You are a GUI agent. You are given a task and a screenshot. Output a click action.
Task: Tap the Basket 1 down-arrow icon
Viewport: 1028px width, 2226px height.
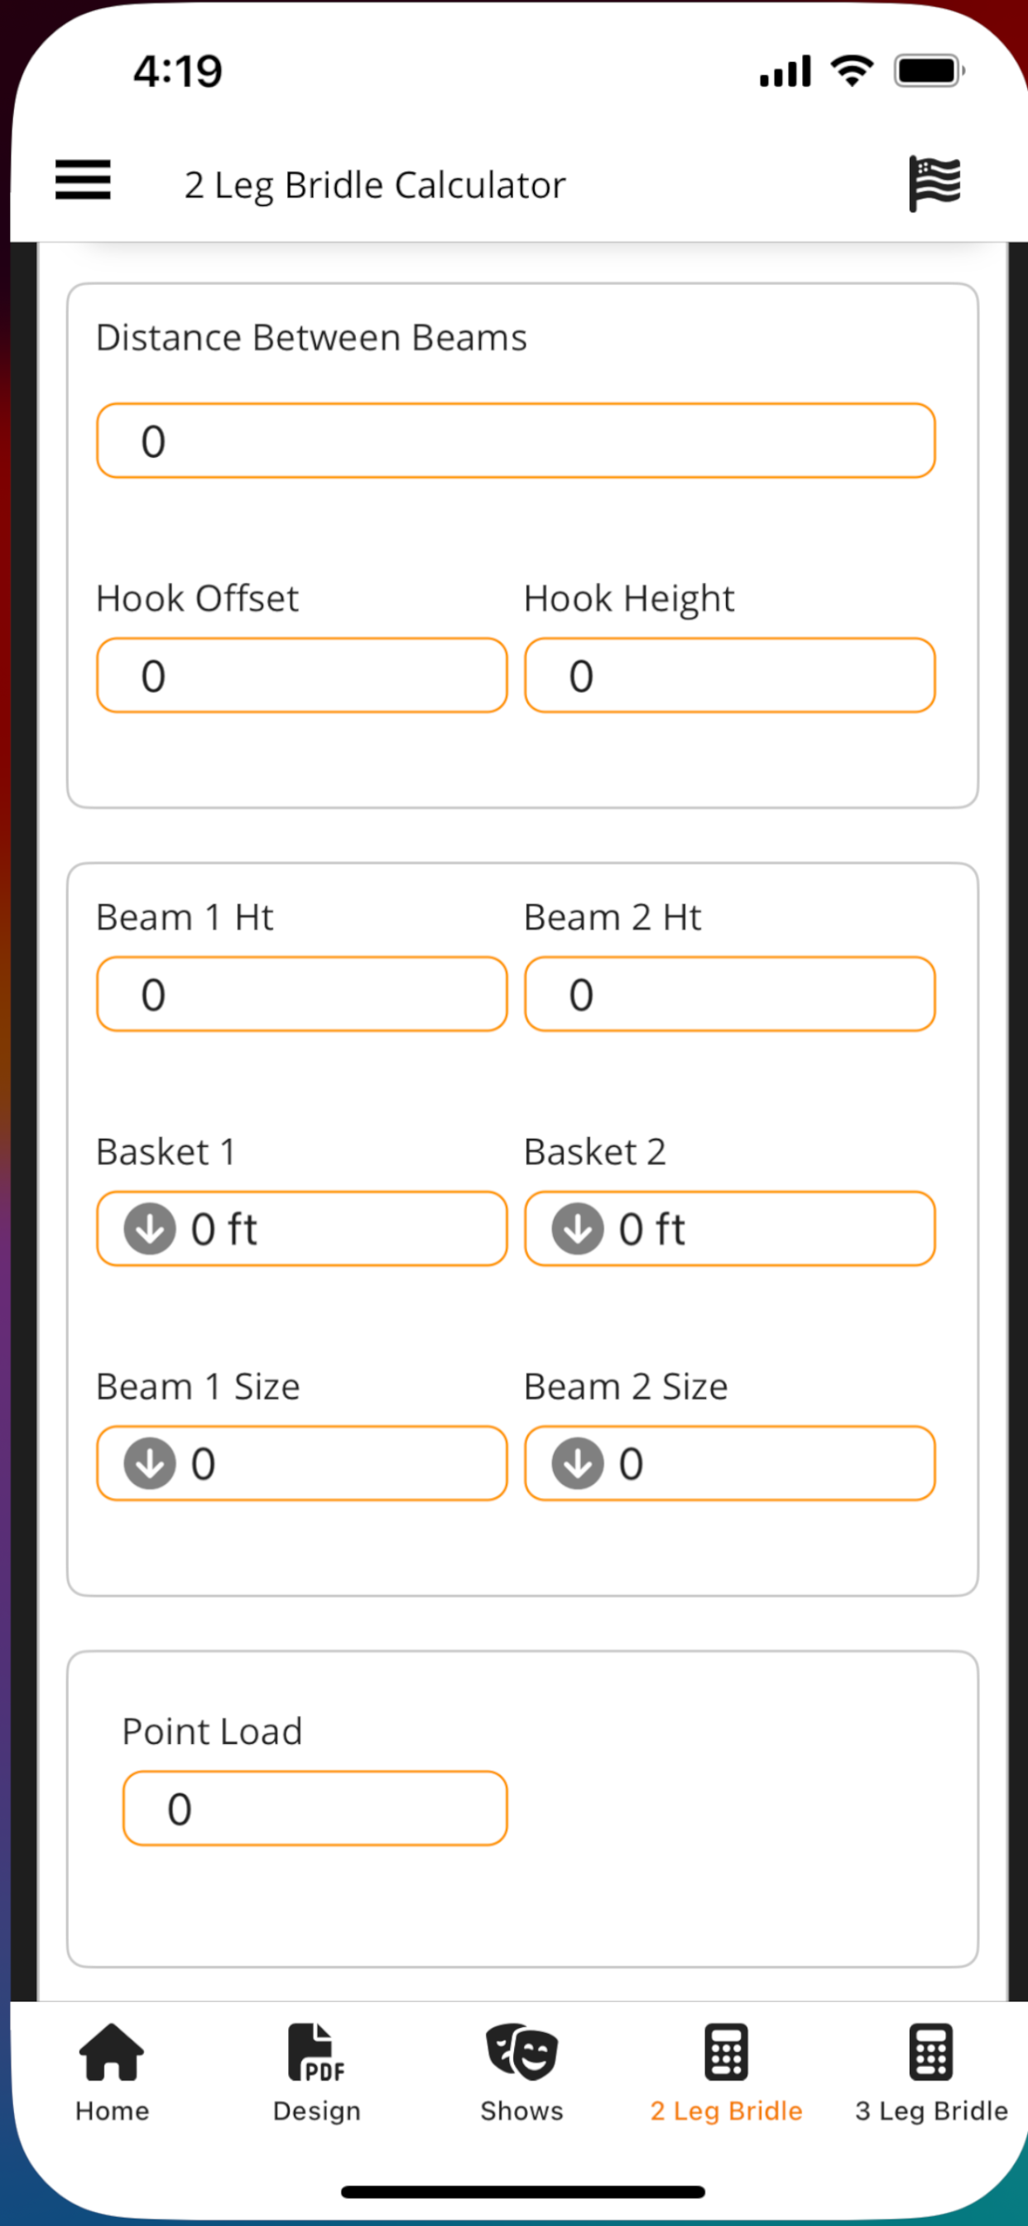click(x=151, y=1229)
